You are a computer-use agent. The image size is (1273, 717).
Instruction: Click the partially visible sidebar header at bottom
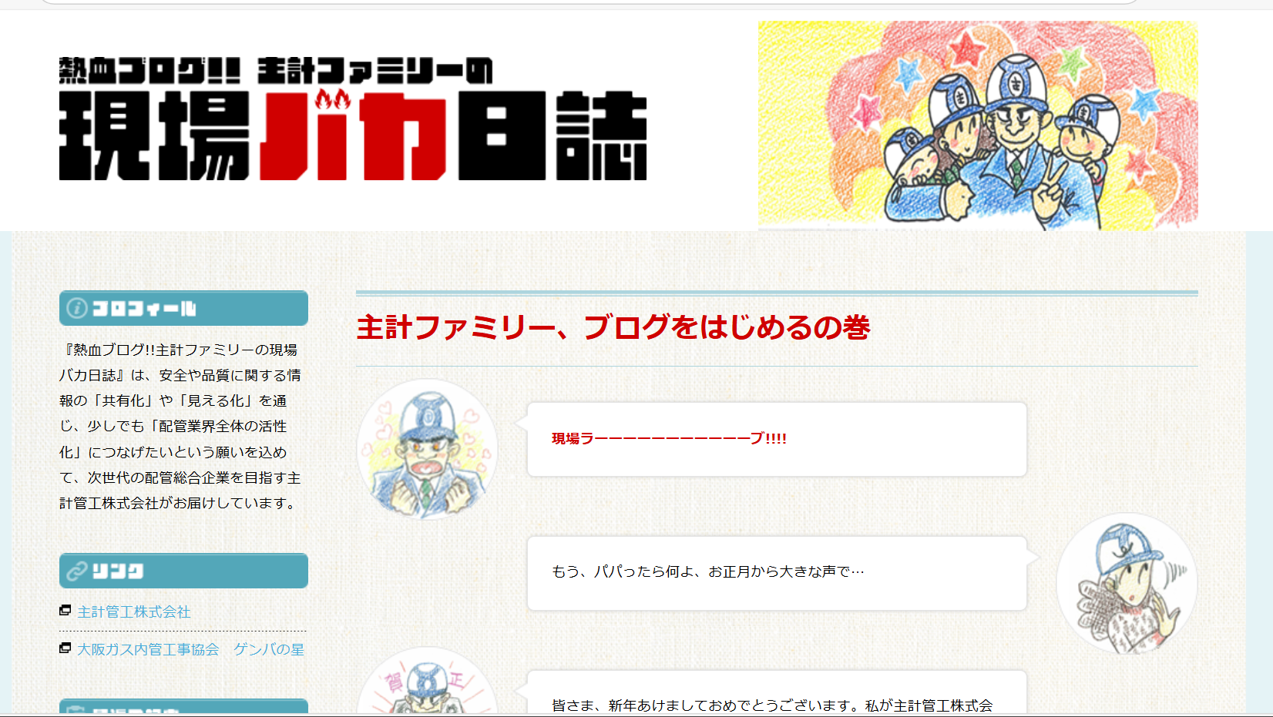coord(183,706)
